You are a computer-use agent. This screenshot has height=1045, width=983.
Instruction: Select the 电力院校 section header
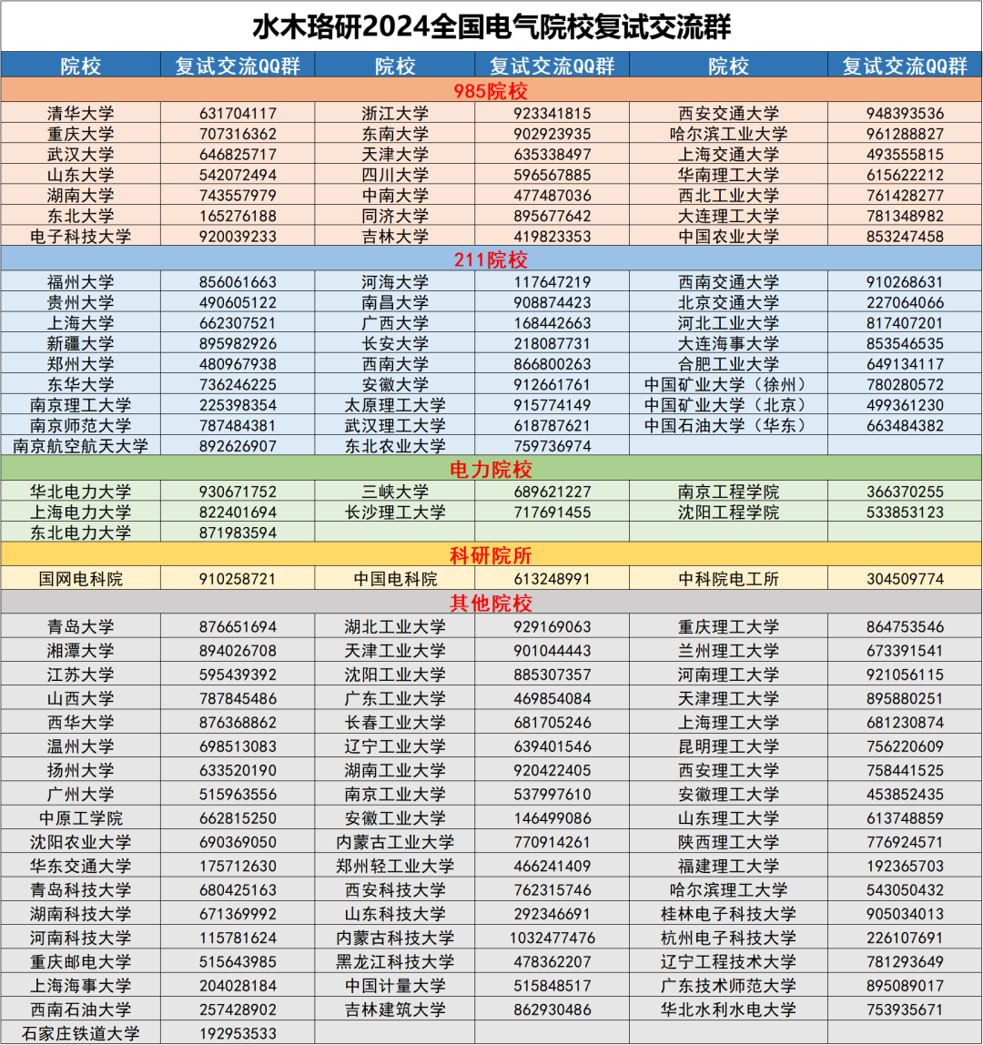coord(491,469)
